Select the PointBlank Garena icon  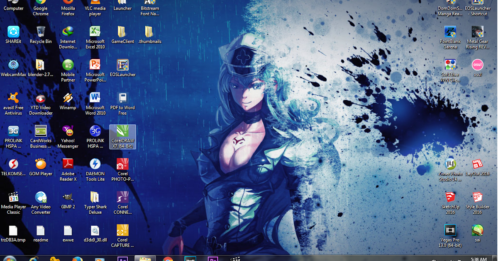click(450, 37)
